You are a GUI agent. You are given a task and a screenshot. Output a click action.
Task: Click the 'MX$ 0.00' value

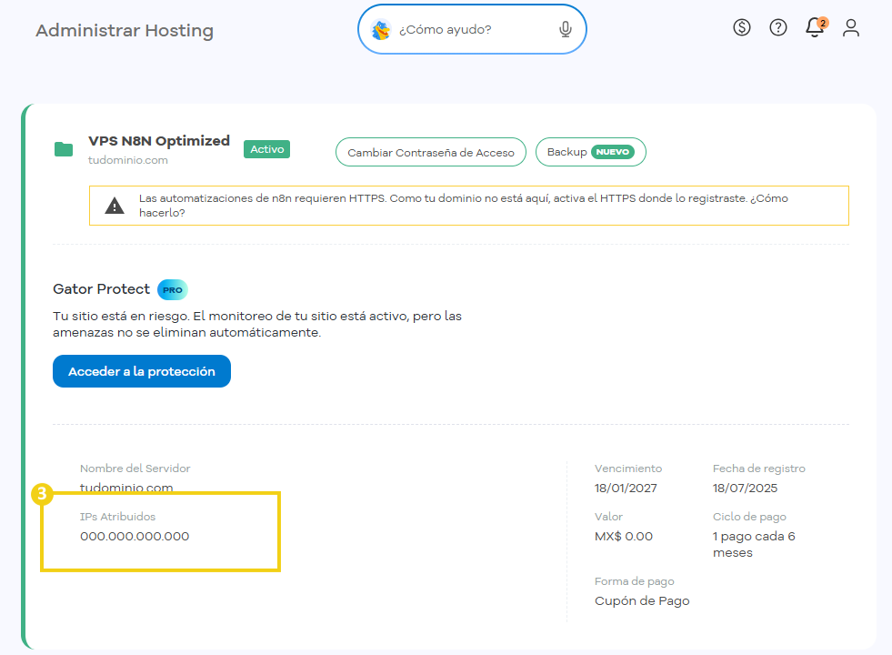[624, 536]
